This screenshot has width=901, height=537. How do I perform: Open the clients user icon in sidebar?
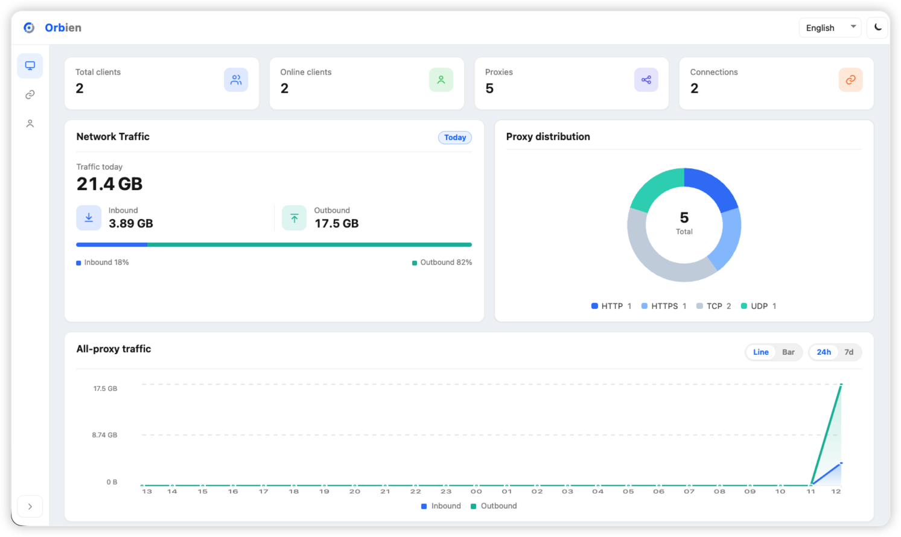[30, 124]
